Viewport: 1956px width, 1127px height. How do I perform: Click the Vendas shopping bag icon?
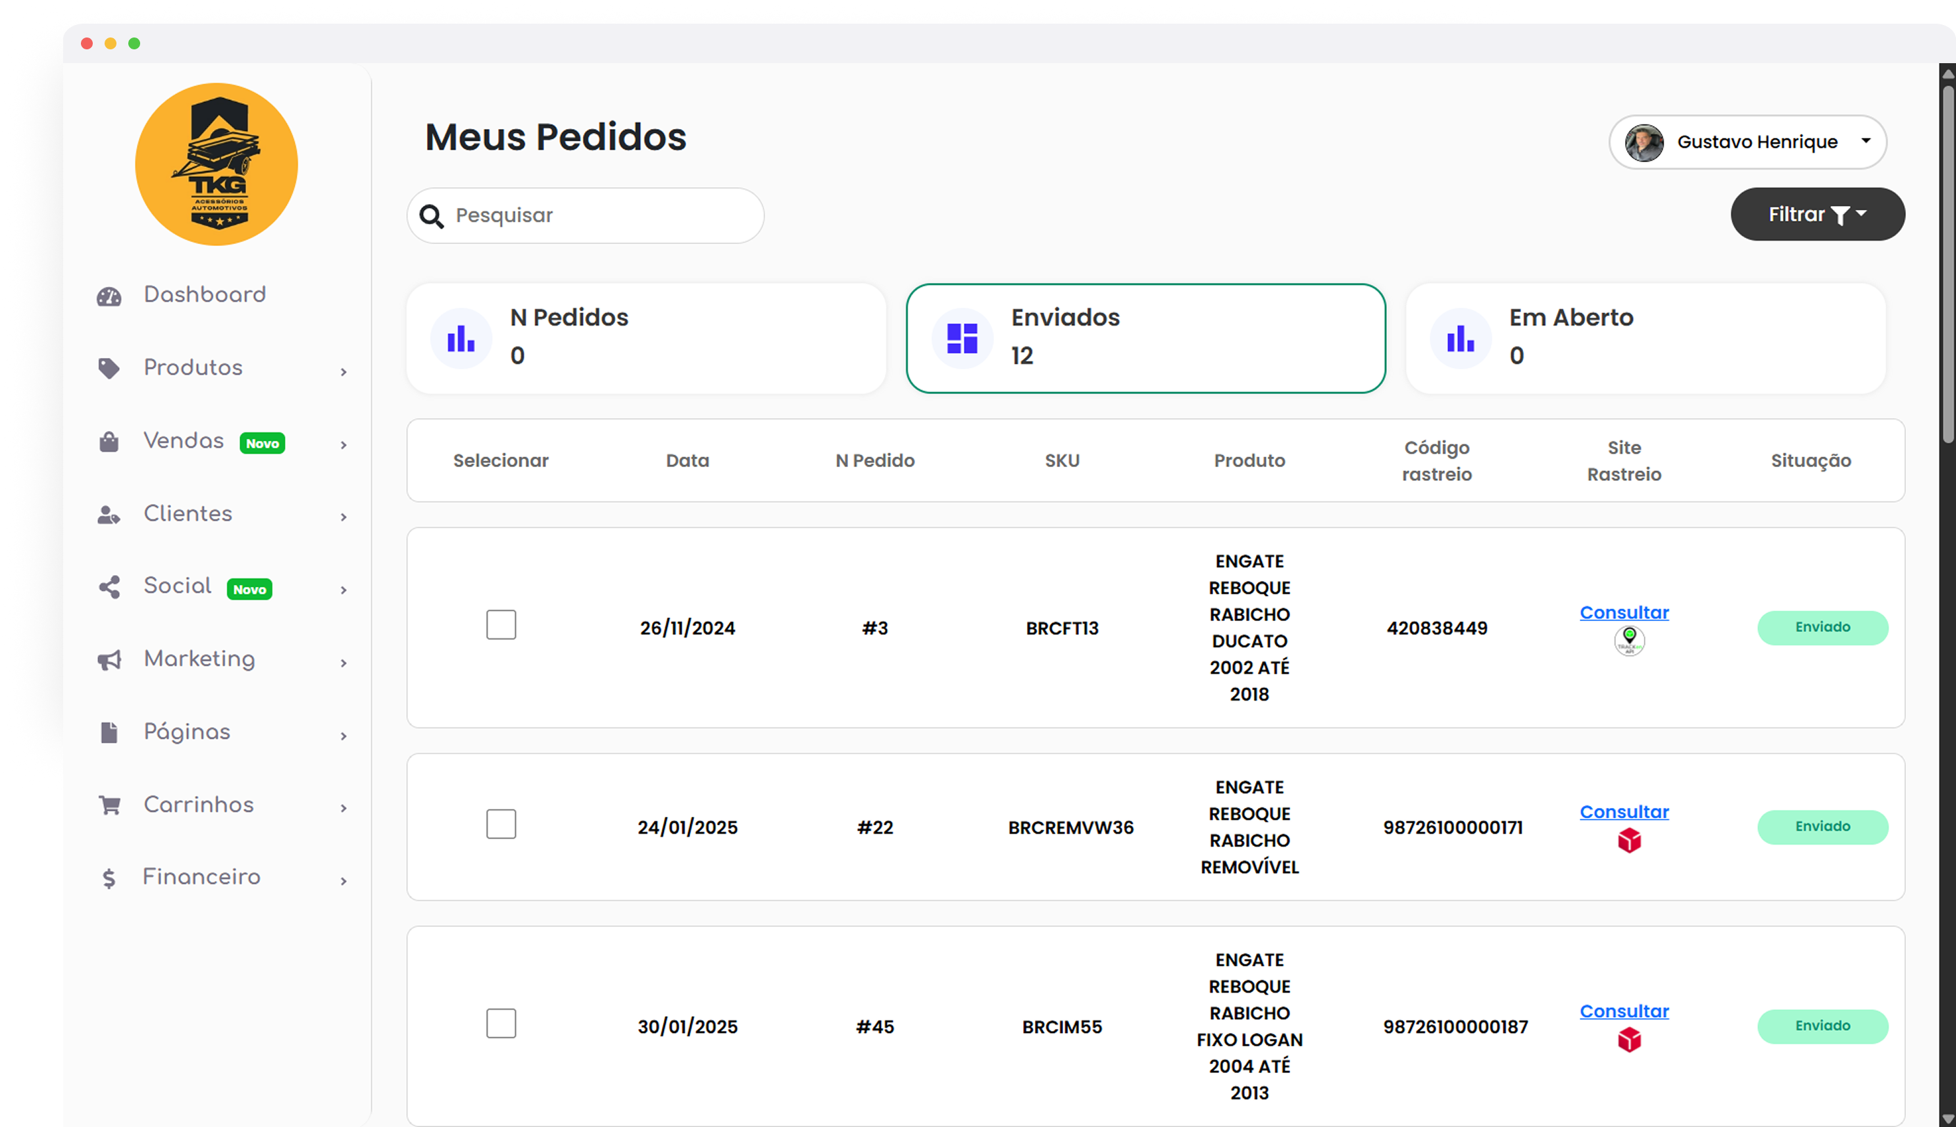[109, 442]
